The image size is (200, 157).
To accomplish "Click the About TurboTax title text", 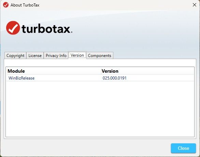I will [25, 5].
